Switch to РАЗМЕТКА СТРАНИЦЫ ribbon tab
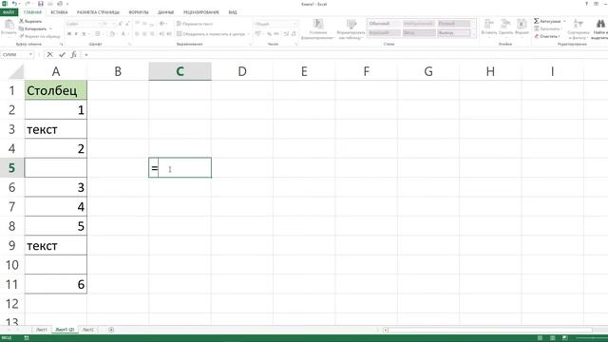 coord(98,12)
